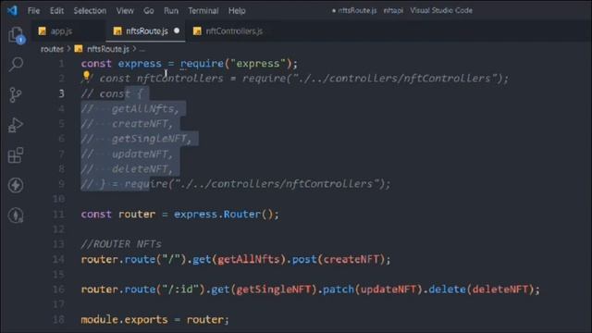Click the nftControllers.js tab file icon
592x333 pixels.
click(197, 31)
